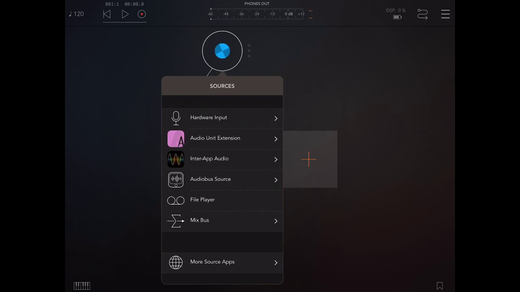The width and height of the screenshot is (520, 292).
Task: Expand More Source Apps chevron
Action: (276, 263)
